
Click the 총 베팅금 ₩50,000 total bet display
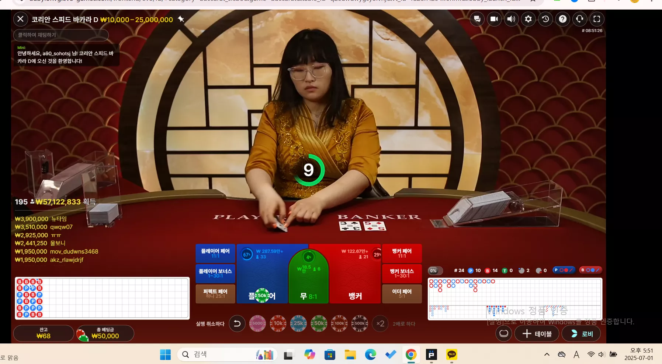(x=105, y=333)
